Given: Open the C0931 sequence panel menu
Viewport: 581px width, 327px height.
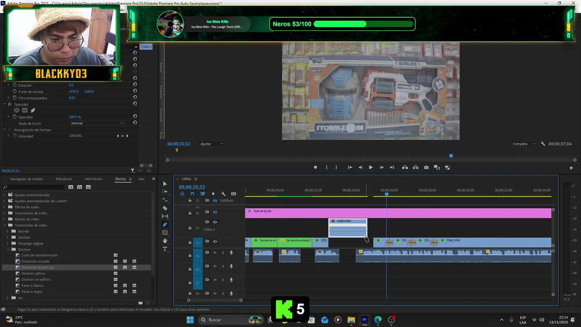Looking at the screenshot, I should (x=196, y=179).
